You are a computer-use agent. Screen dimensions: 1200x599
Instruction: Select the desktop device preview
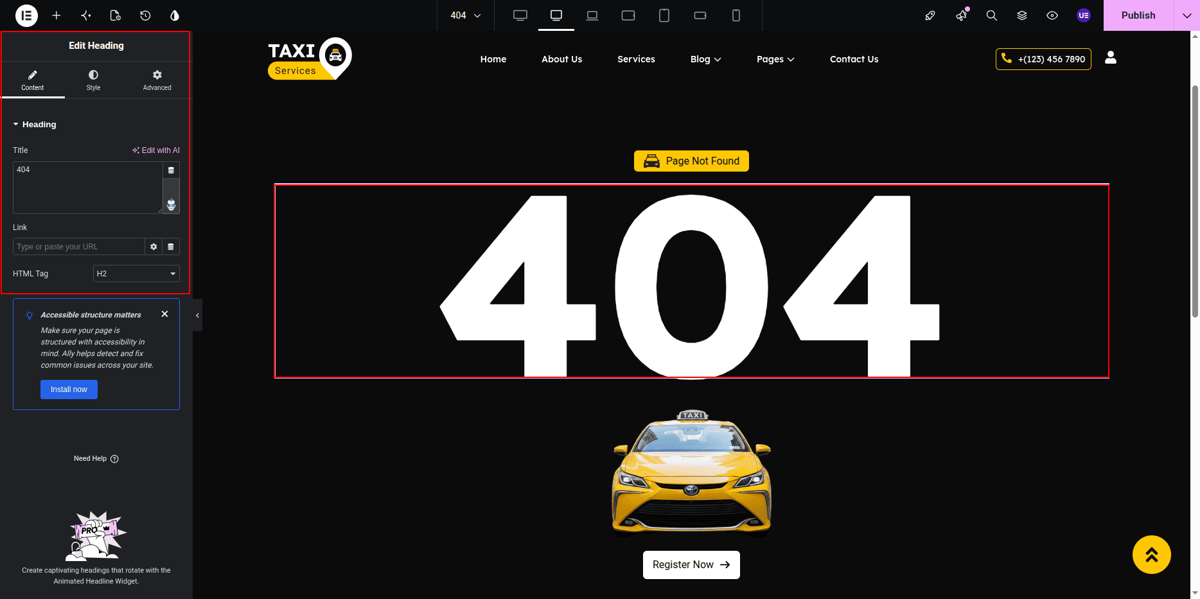556,15
